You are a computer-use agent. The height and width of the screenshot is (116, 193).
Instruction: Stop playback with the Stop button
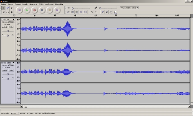[x=50, y=10]
